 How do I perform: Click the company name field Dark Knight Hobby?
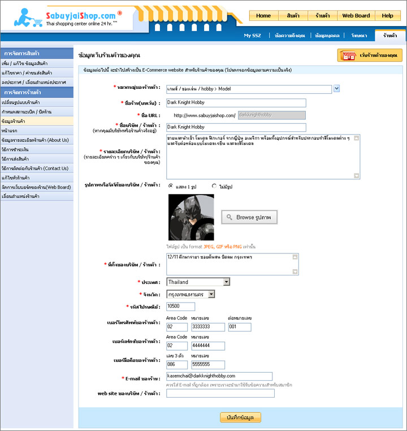[x=236, y=127]
